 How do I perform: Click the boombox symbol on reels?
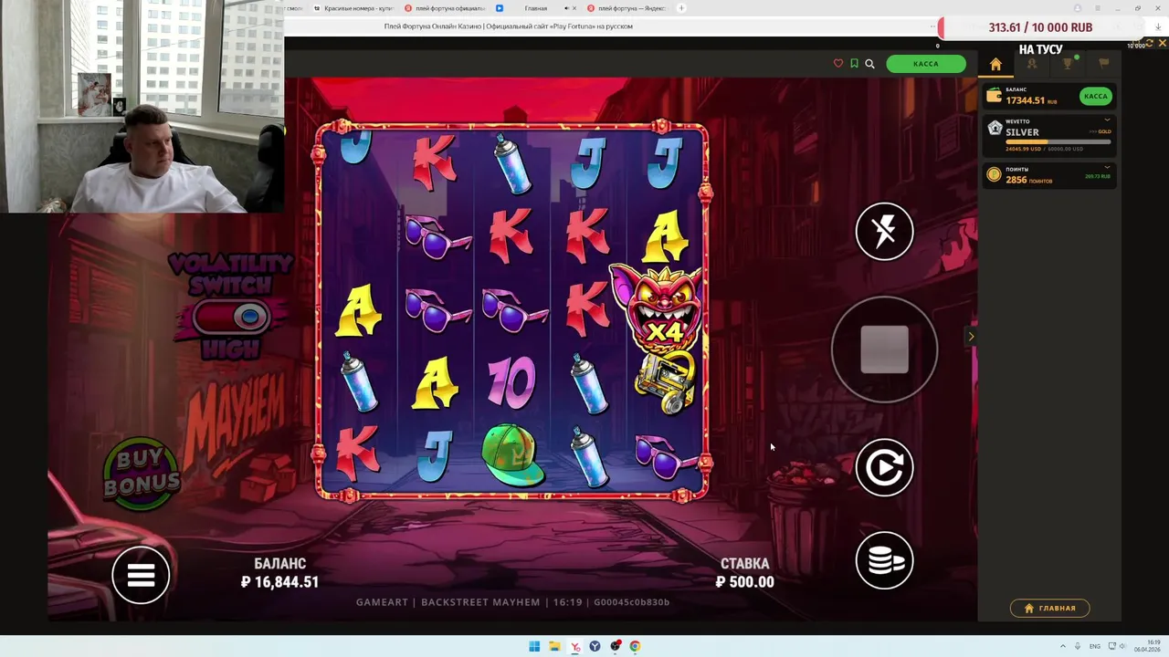pos(665,382)
